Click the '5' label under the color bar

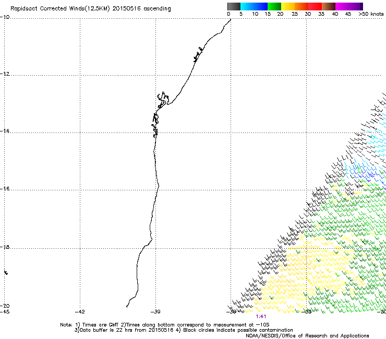[241, 14]
